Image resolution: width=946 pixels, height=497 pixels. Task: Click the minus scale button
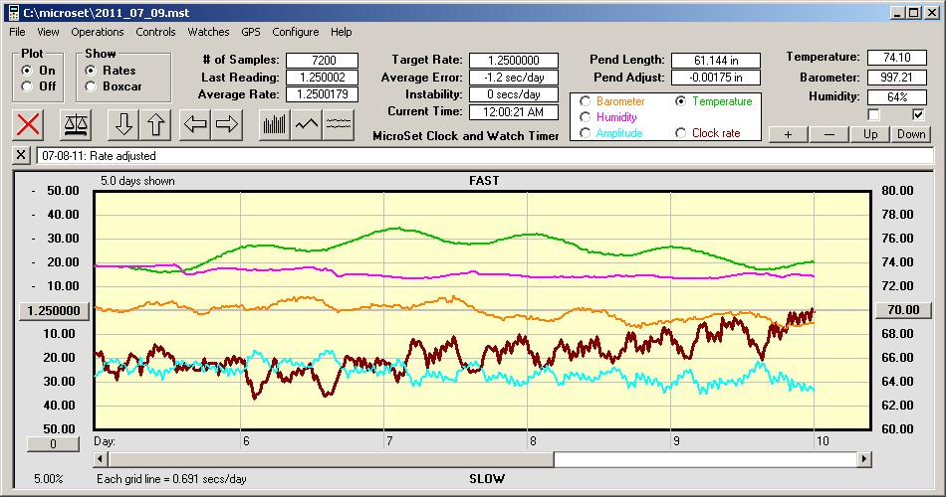828,134
